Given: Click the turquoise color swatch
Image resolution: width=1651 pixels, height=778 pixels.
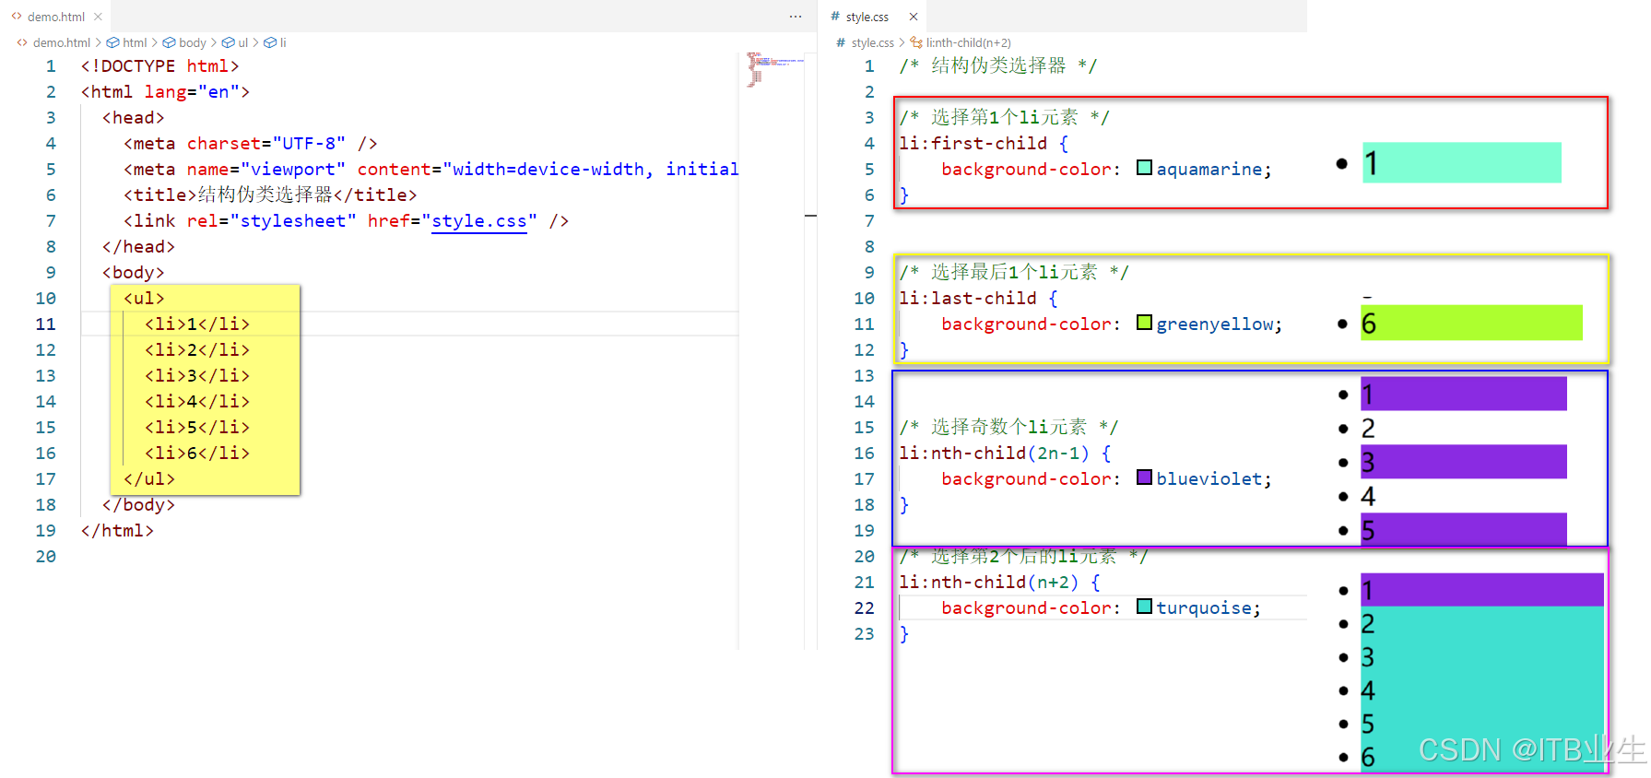Looking at the screenshot, I should pyautogui.click(x=1144, y=607).
